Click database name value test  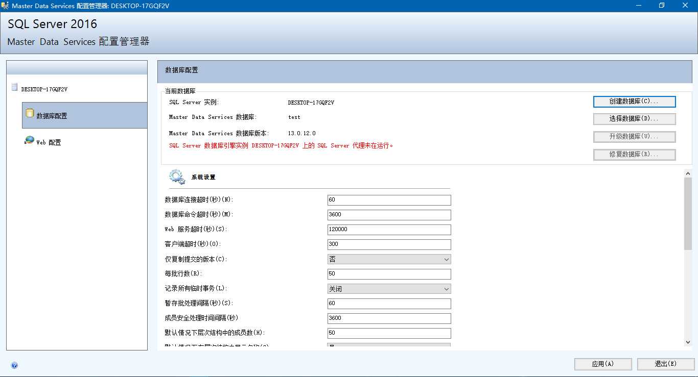pos(294,117)
